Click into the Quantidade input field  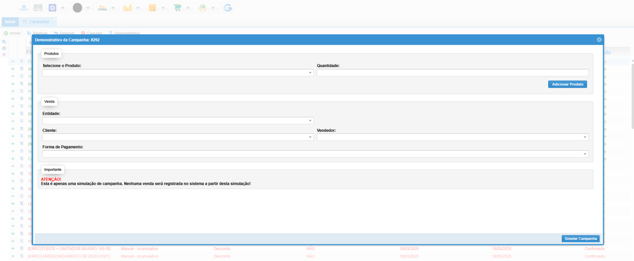(452, 73)
